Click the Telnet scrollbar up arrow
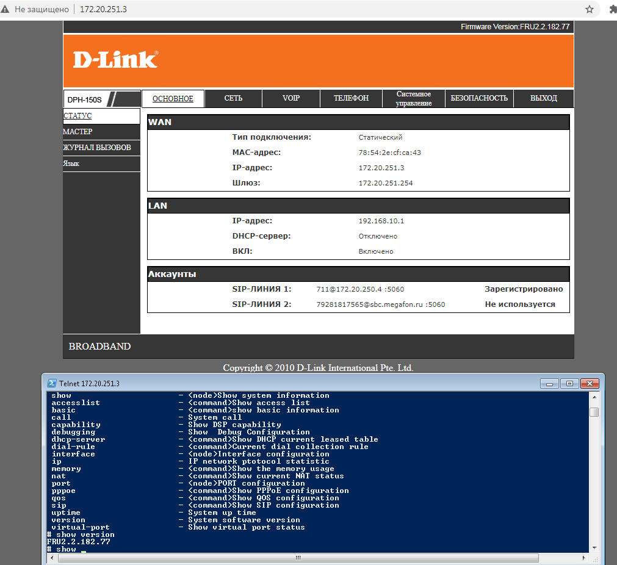Image resolution: width=617 pixels, height=565 pixels. [594, 397]
